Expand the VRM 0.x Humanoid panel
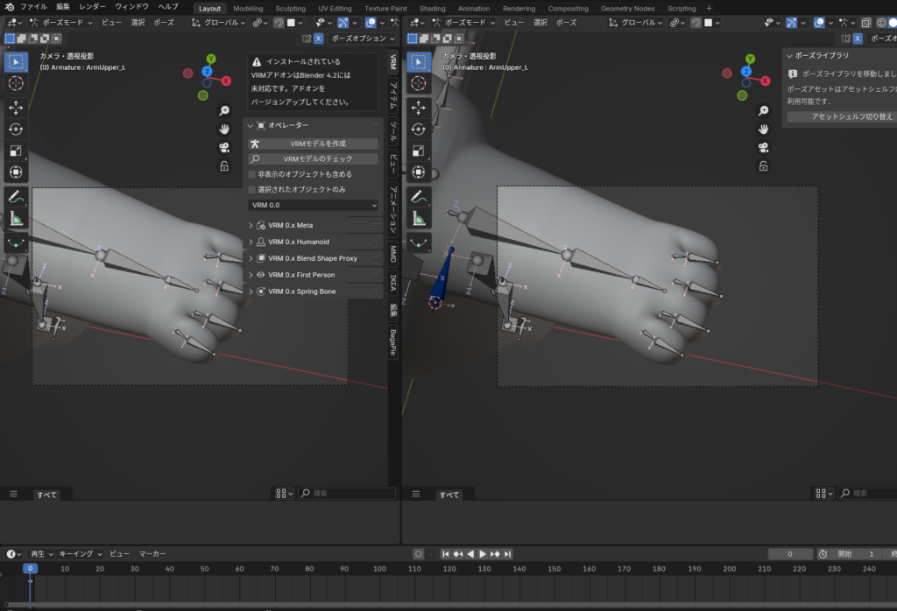 coord(298,242)
